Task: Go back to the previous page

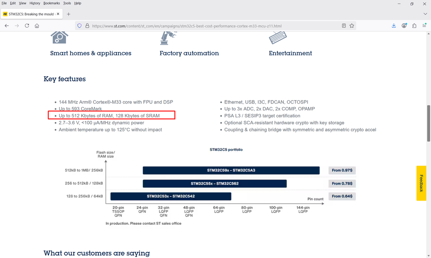Action: point(6,26)
